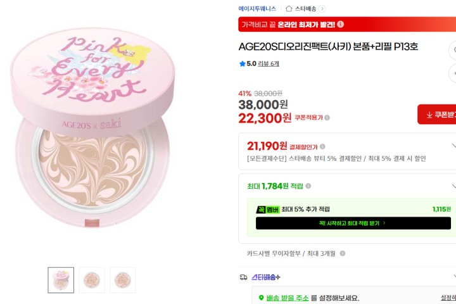Click the info icon on the lowest price banner

(x=341, y=24)
